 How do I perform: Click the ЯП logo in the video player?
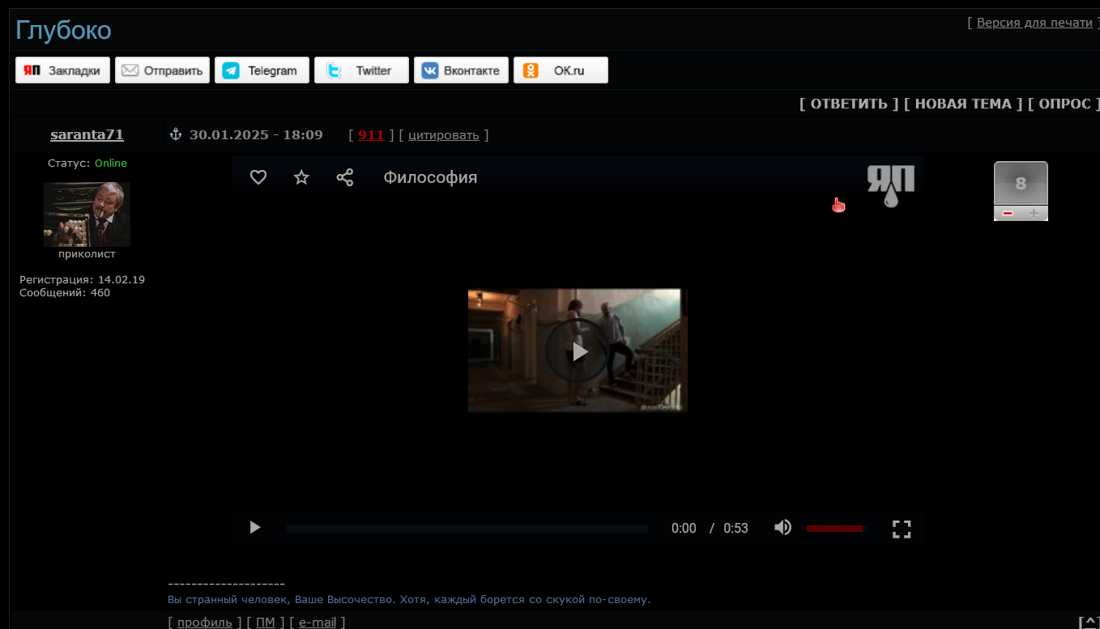coord(891,185)
